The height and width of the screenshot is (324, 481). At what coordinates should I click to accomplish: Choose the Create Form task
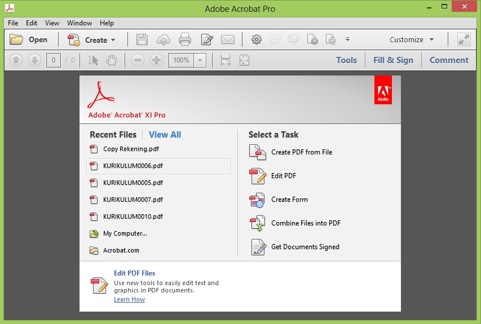click(x=289, y=199)
